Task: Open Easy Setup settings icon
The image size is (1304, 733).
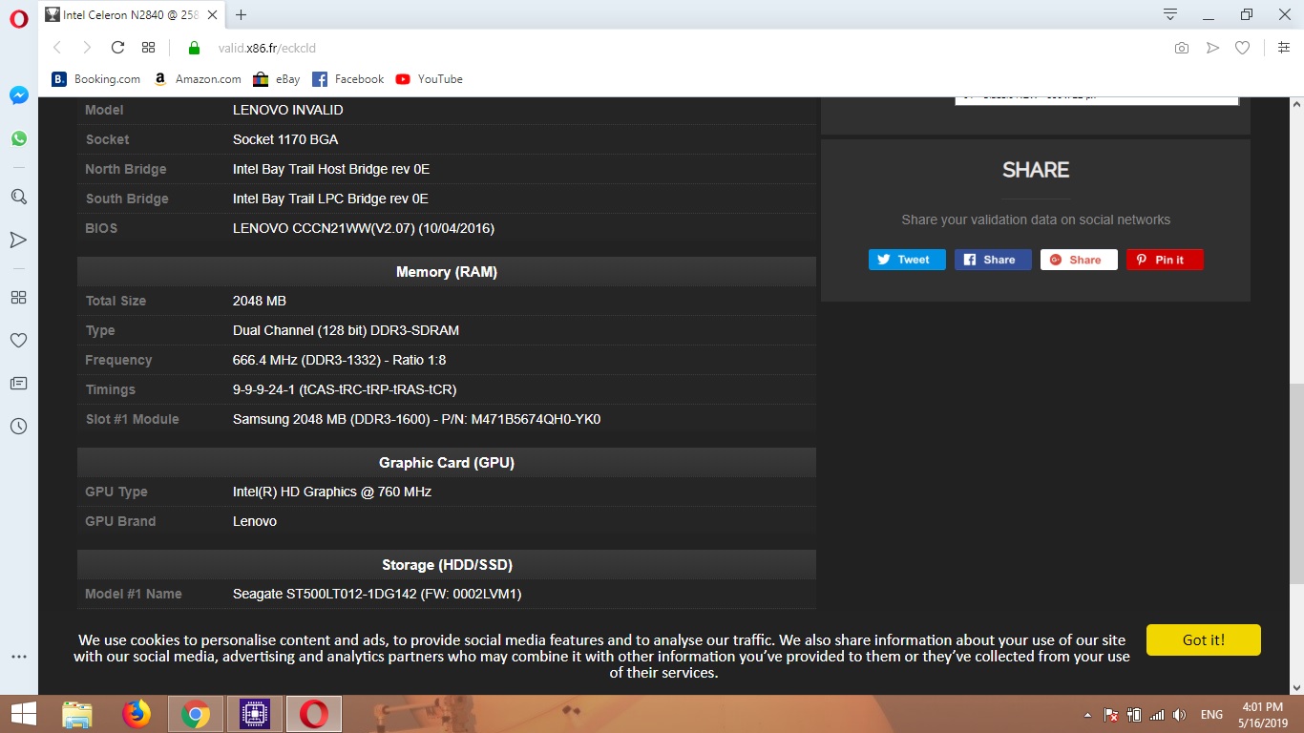Action: tap(1284, 48)
